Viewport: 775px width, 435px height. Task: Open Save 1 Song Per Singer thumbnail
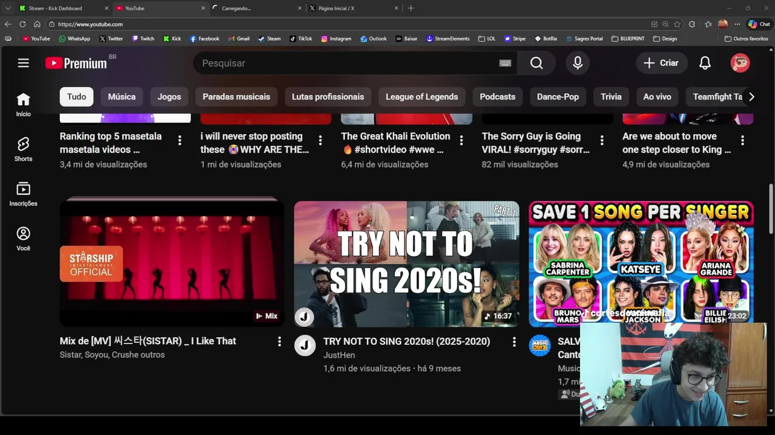[641, 264]
